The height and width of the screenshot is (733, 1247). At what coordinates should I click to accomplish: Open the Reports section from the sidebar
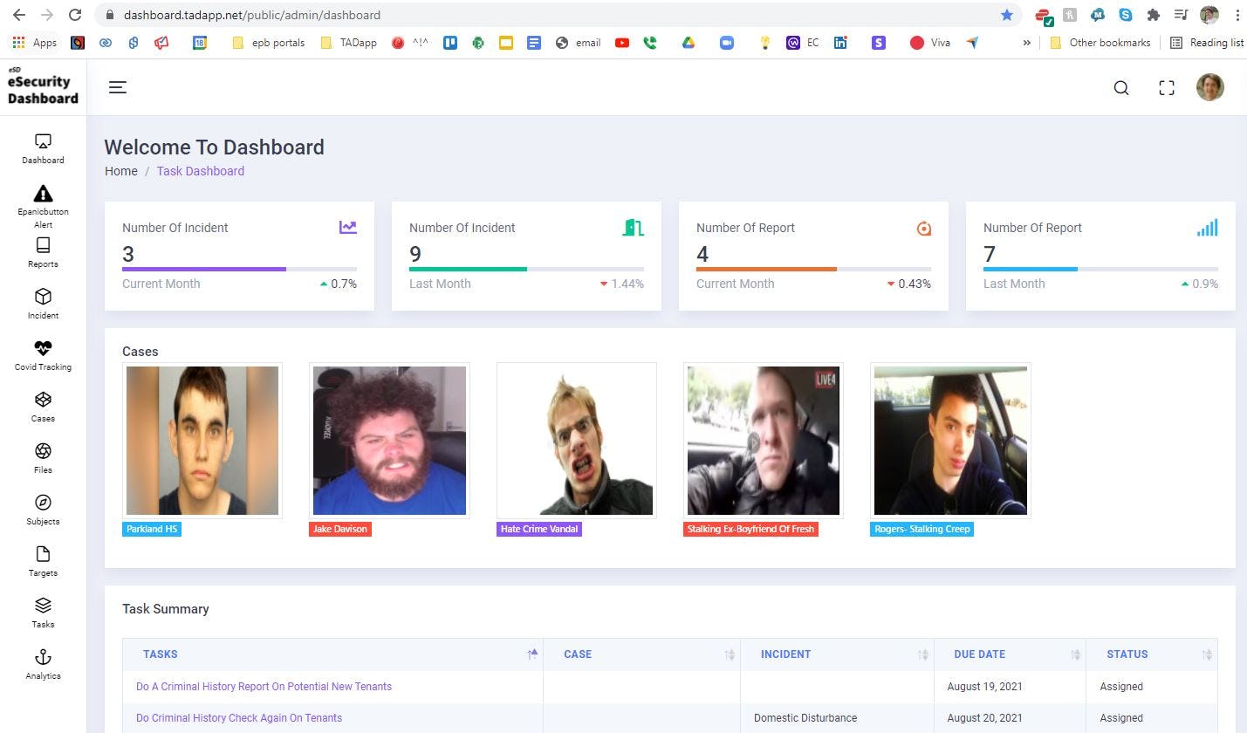tap(43, 253)
